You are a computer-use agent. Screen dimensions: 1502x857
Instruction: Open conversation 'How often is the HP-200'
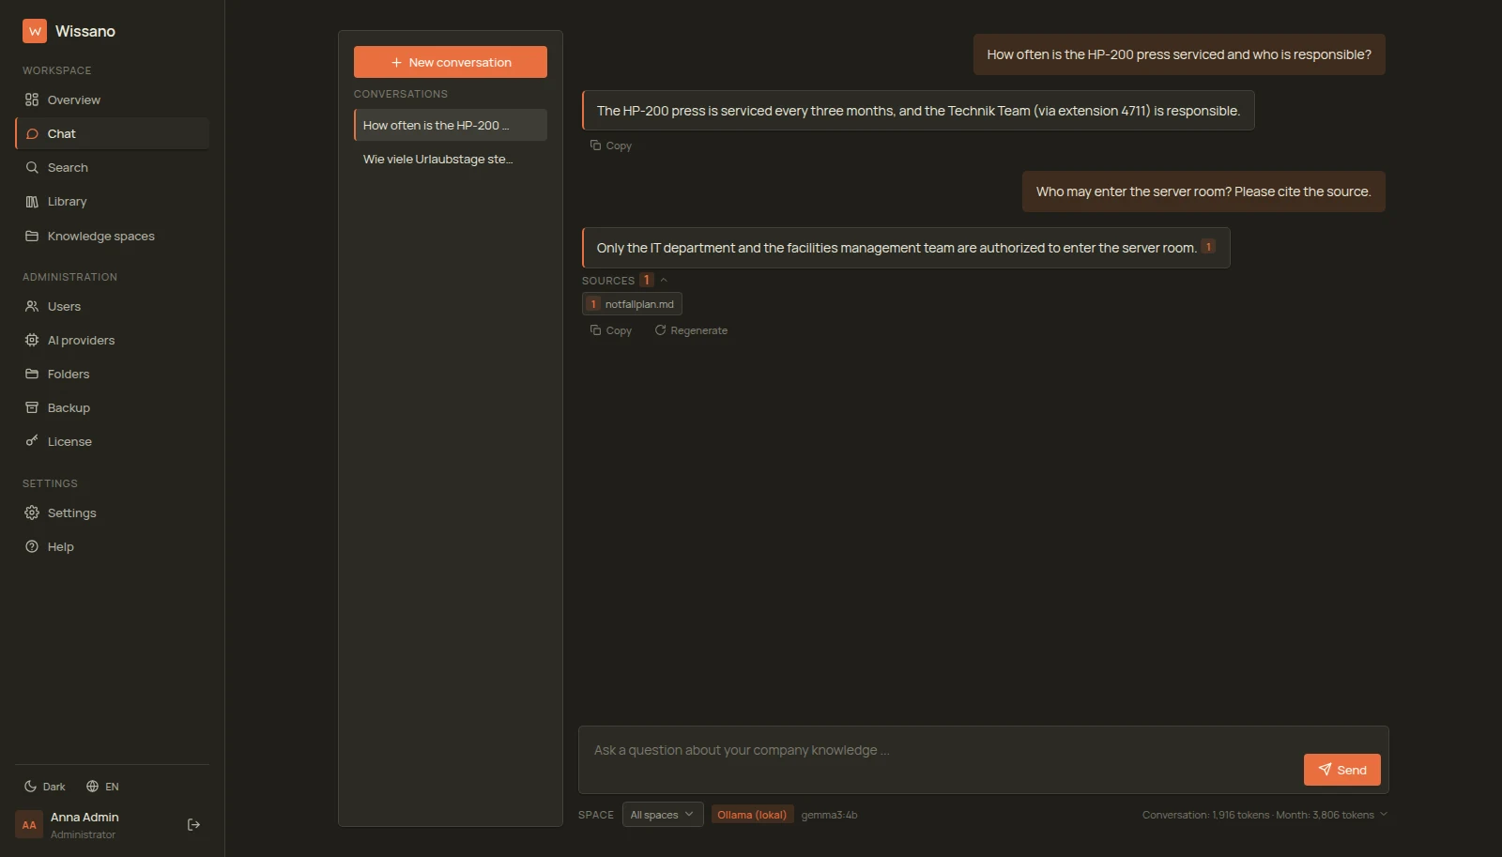pos(451,125)
